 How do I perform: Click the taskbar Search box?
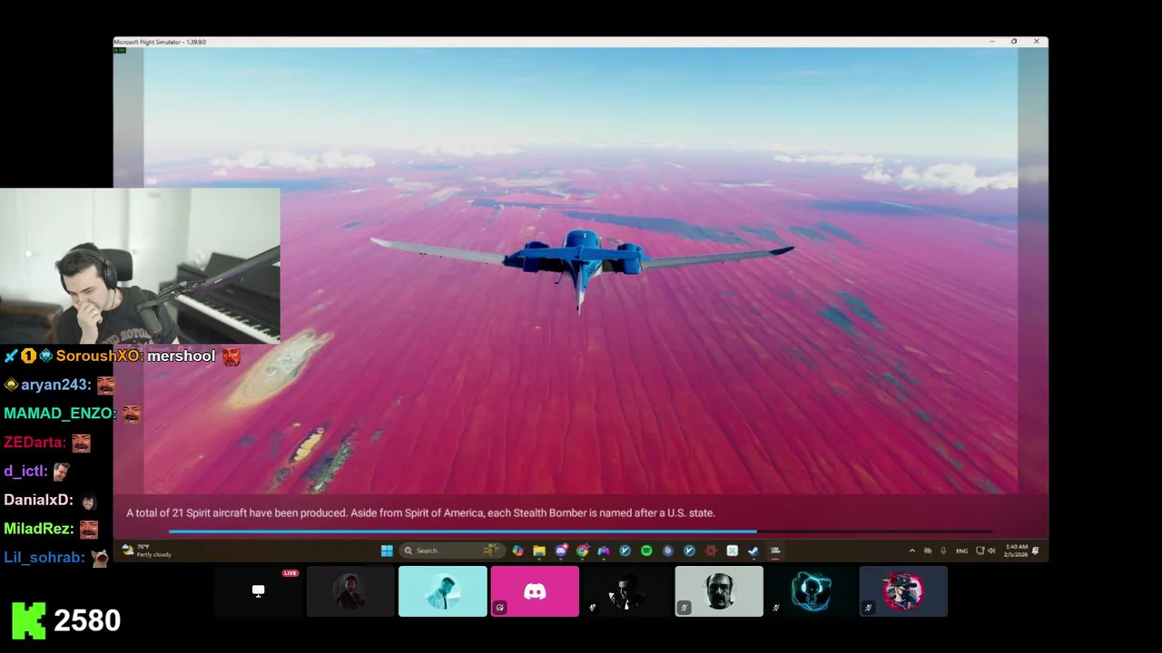click(452, 551)
